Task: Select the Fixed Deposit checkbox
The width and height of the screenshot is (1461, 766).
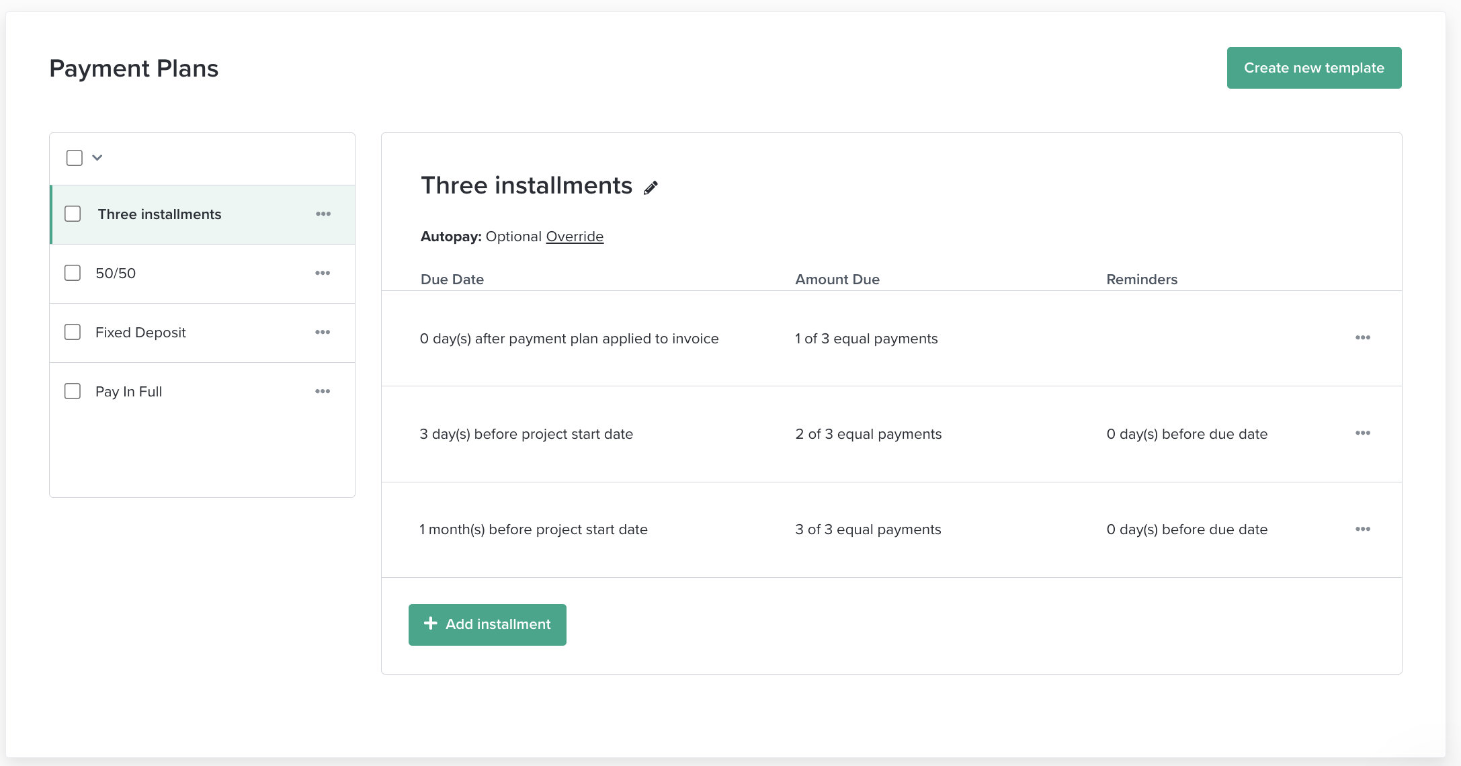Action: [x=73, y=332]
